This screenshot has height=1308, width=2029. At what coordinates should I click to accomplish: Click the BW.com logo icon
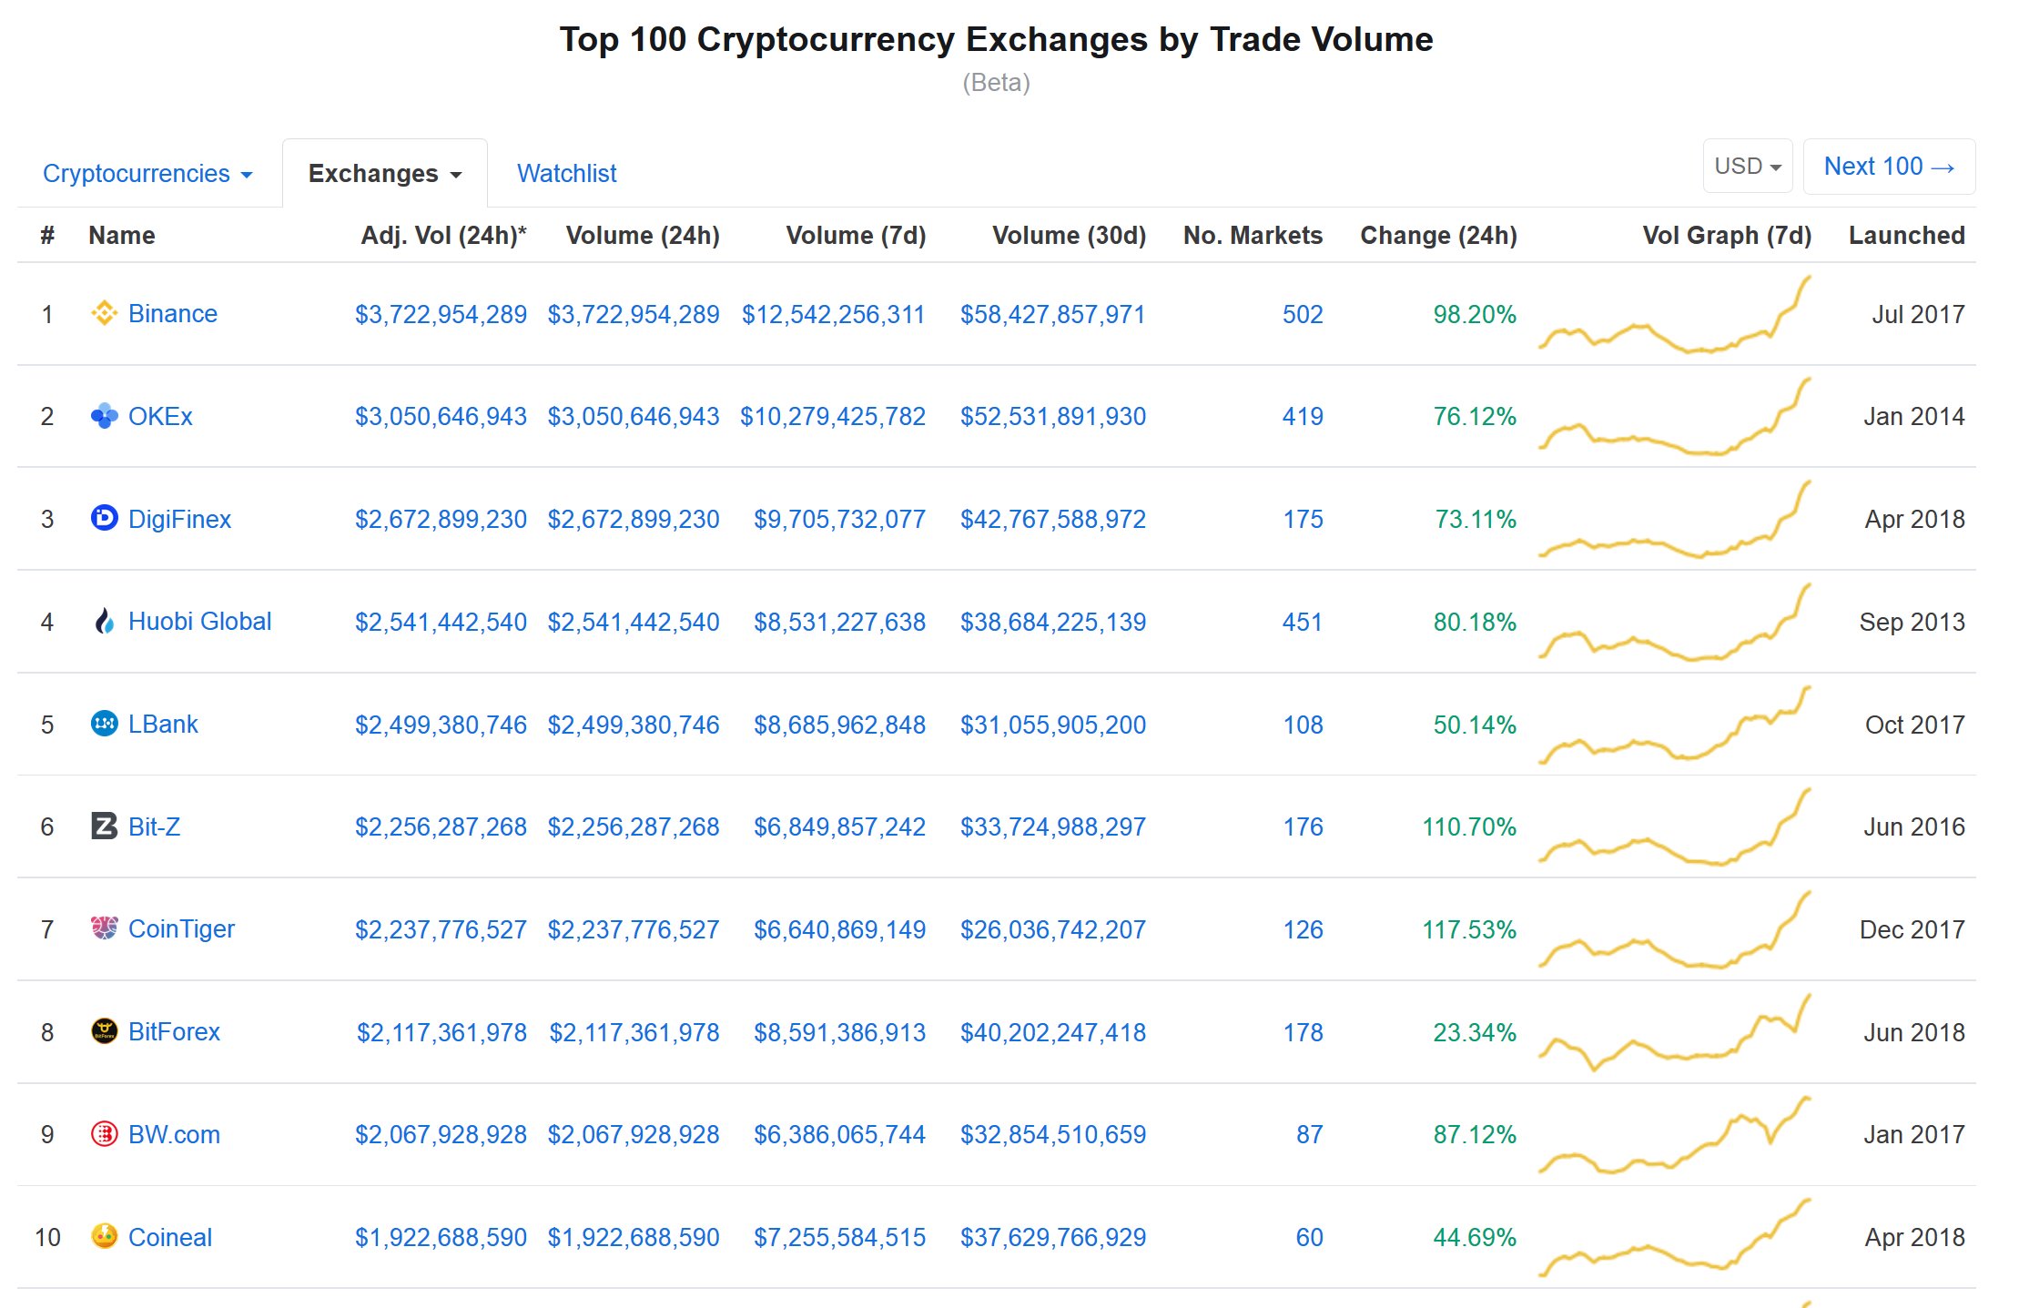pos(104,1134)
